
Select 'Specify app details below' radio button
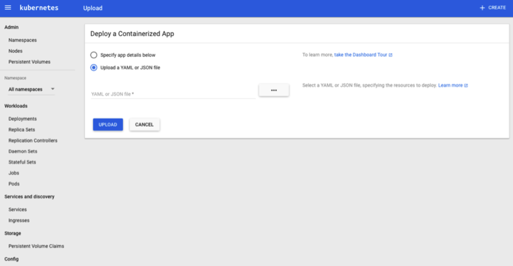[x=94, y=55]
